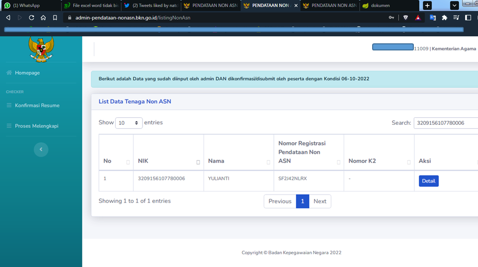478x267 pixels.
Task: Open Brave Shields lion icon
Action: [405, 18]
